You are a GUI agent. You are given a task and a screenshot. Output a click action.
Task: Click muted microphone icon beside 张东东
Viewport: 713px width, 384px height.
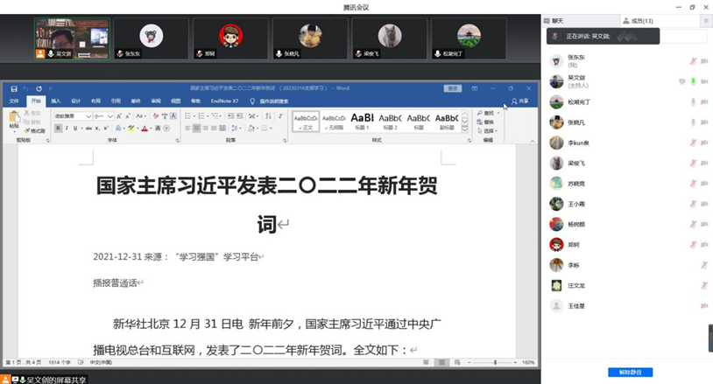coord(692,61)
